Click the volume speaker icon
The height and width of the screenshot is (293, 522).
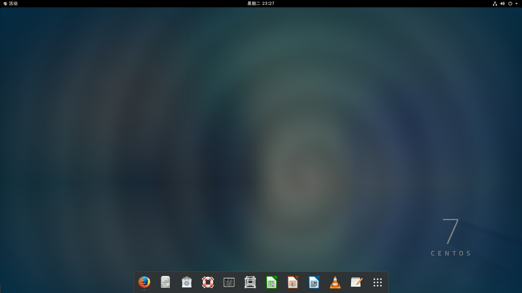click(x=502, y=4)
